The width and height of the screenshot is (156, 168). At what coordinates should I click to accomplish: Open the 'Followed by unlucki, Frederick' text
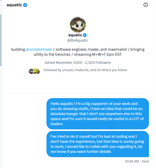coord(85,70)
